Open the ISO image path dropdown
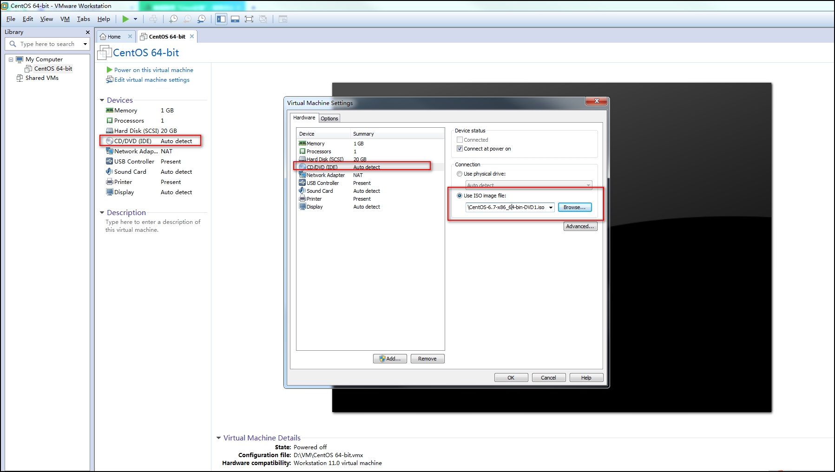 click(551, 208)
